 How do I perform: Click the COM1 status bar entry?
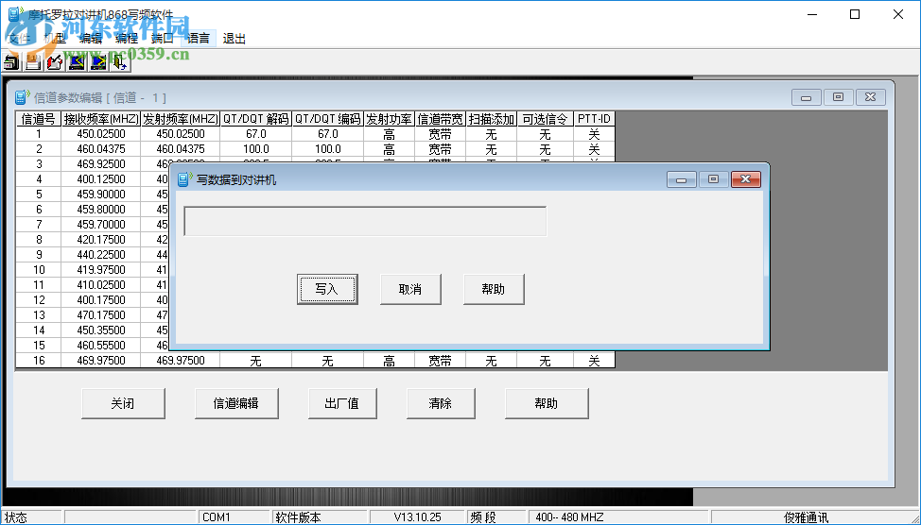point(234,517)
